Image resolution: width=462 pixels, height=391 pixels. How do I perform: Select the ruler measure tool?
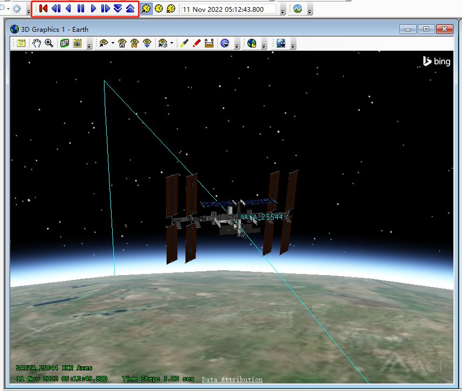(x=209, y=44)
